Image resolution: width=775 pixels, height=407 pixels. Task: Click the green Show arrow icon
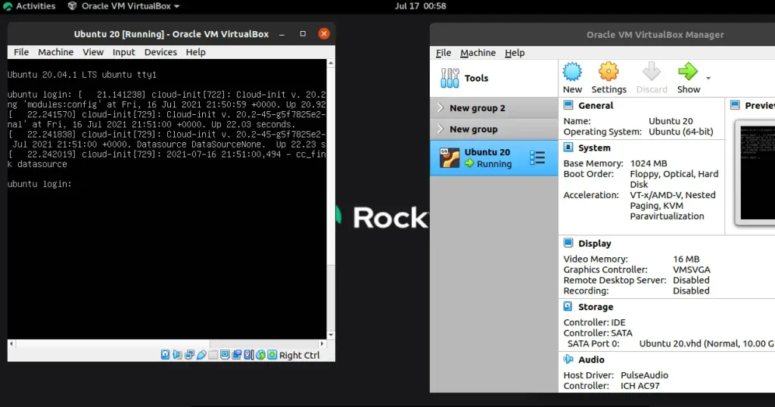click(687, 72)
